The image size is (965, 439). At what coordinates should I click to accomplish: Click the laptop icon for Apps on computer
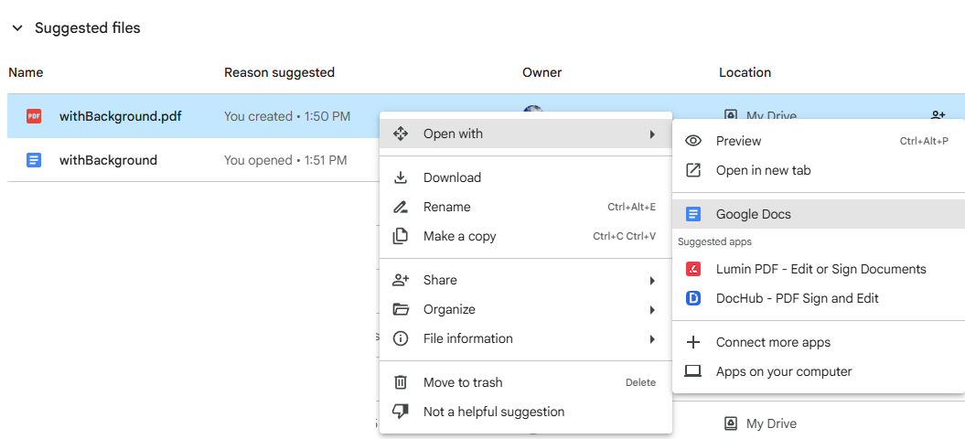click(693, 371)
